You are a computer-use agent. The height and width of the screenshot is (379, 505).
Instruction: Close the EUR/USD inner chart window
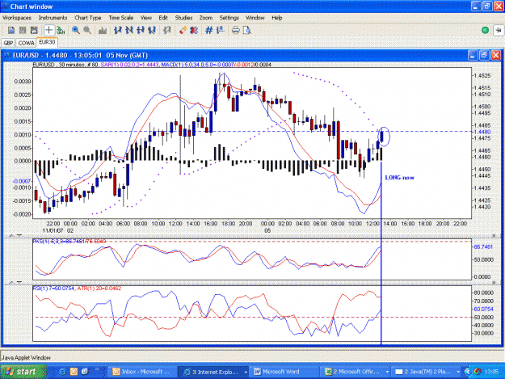point(495,56)
